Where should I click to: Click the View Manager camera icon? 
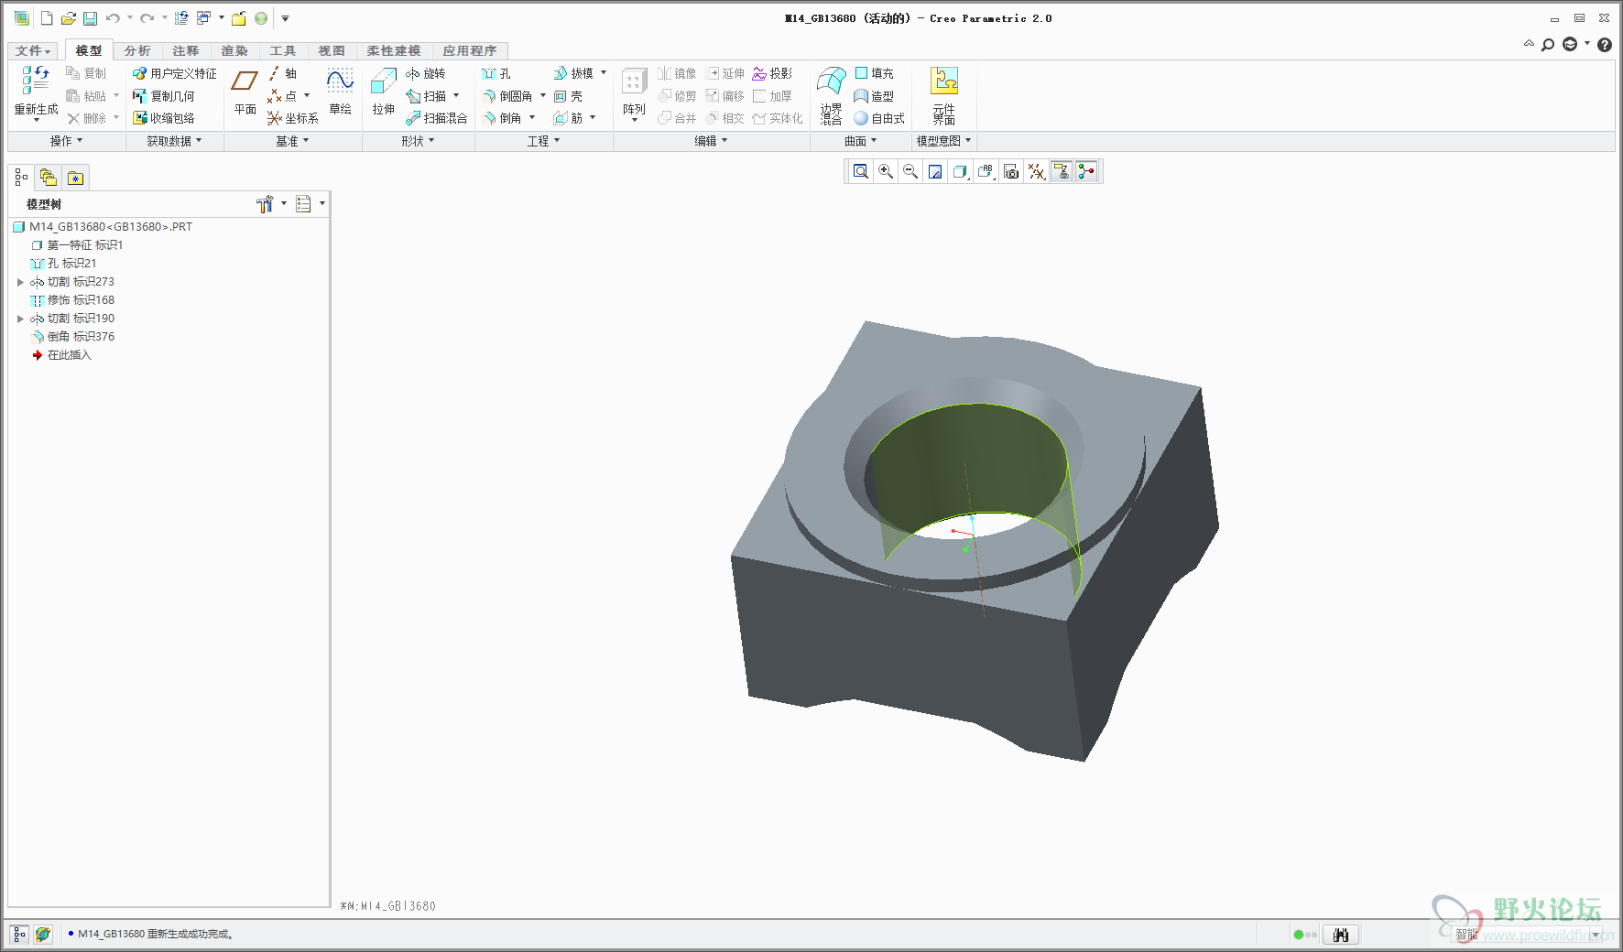point(1011,171)
